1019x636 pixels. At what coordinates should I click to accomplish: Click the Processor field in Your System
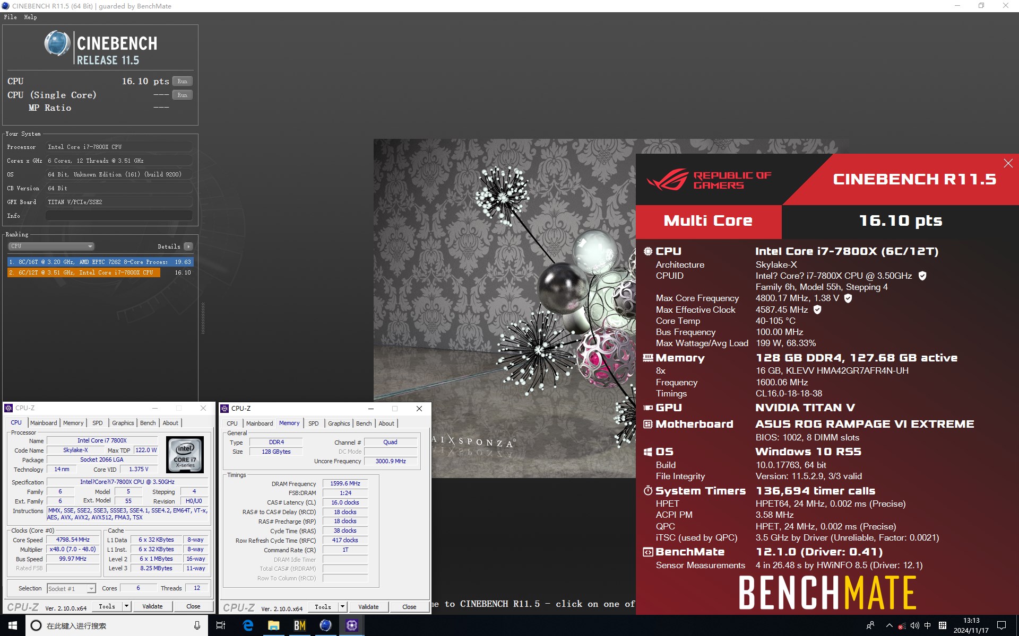point(119,147)
